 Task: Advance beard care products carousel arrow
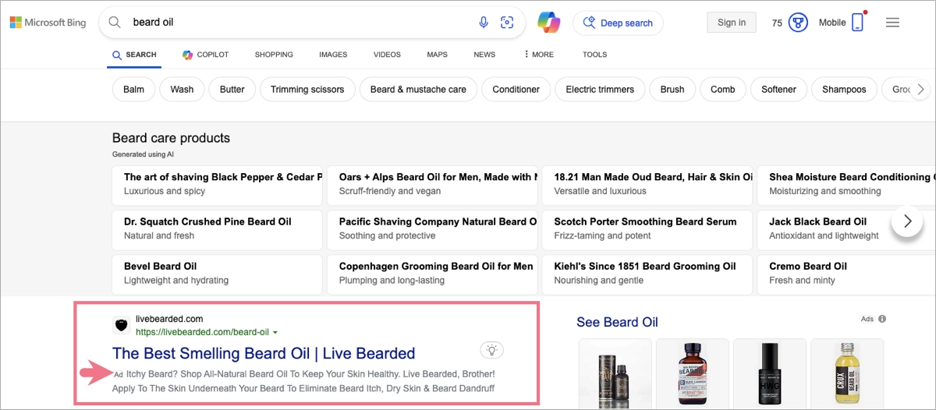tap(907, 221)
